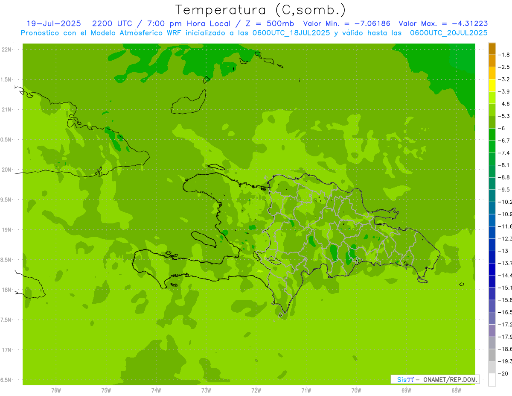Pick the purple swatch between -17.2 and -17.9
Viewport: 512px width, 396px height.
492,331
